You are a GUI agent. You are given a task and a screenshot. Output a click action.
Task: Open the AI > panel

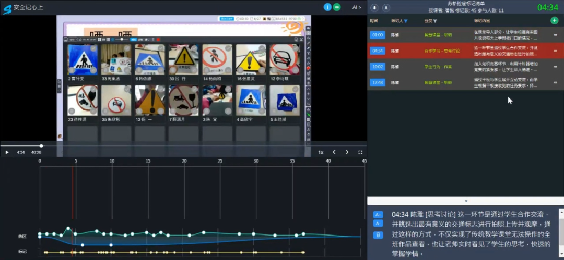click(x=357, y=7)
